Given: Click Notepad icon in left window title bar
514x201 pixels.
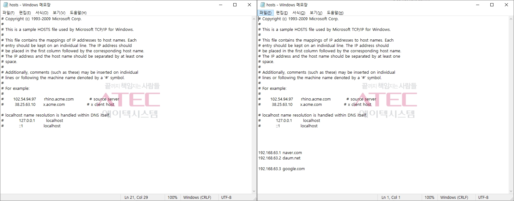Looking at the screenshot, I should 5,5.
